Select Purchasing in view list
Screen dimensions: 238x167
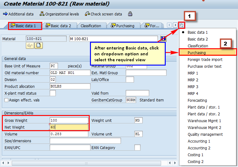pyautogui.click(x=208, y=53)
